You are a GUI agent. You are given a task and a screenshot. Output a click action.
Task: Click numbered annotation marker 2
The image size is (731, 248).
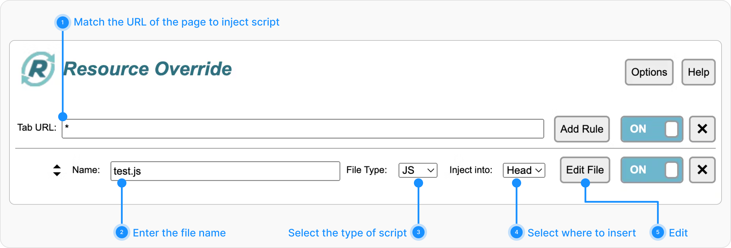click(x=122, y=232)
